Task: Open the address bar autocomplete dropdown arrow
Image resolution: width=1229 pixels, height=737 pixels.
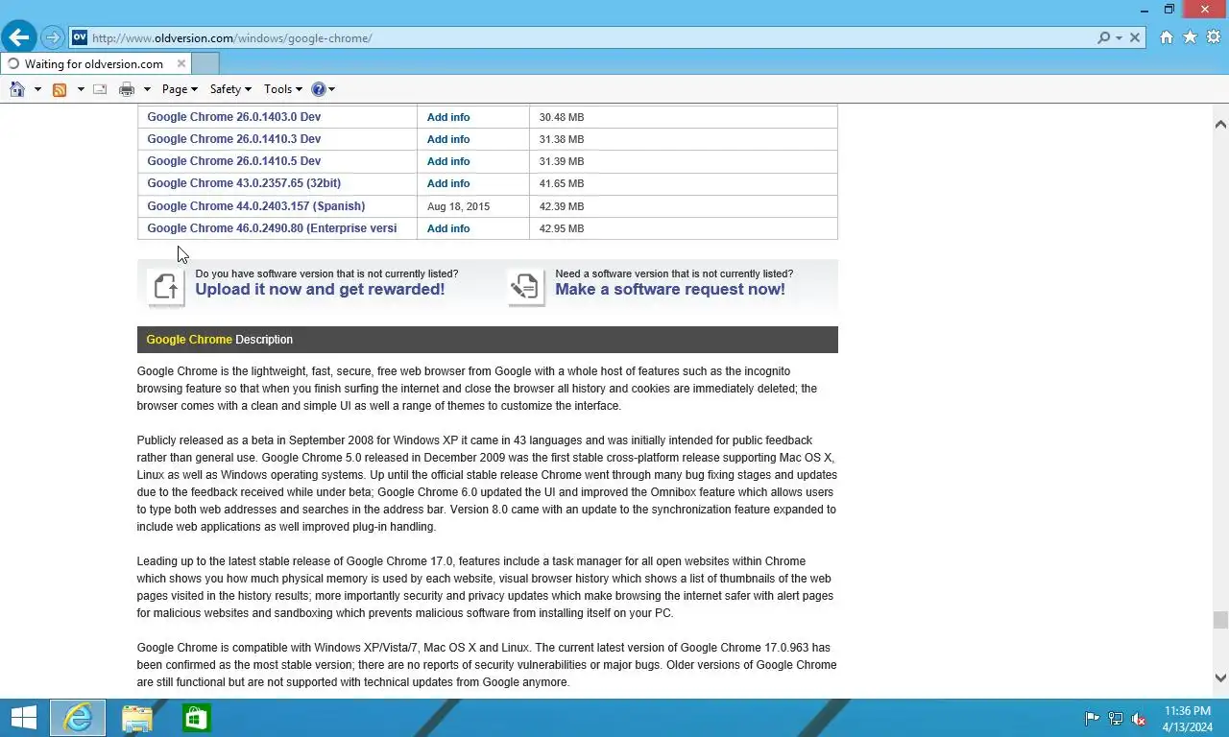Action: [x=1120, y=38]
